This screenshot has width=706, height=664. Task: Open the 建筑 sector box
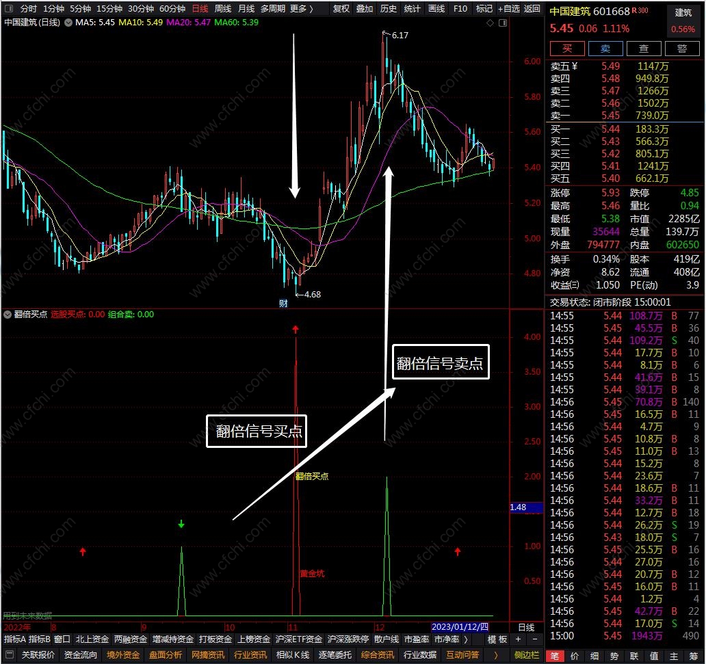683,21
